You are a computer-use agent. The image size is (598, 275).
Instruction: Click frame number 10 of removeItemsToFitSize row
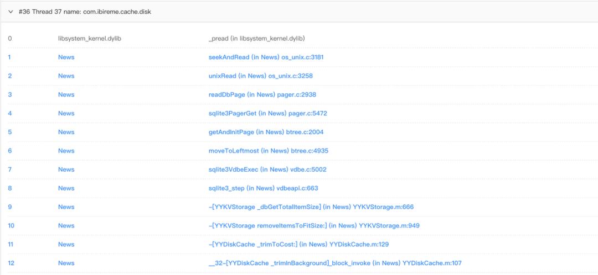[11, 225]
